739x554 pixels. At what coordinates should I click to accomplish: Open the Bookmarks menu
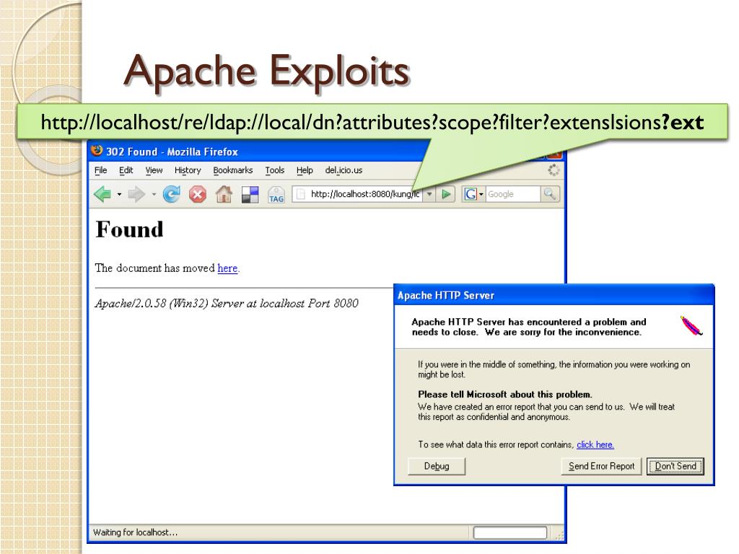click(x=233, y=170)
